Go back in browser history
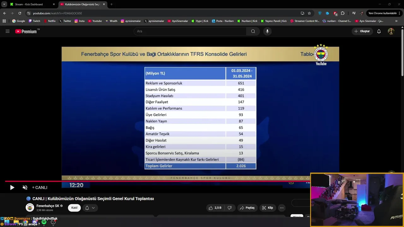Image resolution: width=404 pixels, height=227 pixels. pyautogui.click(x=4, y=13)
